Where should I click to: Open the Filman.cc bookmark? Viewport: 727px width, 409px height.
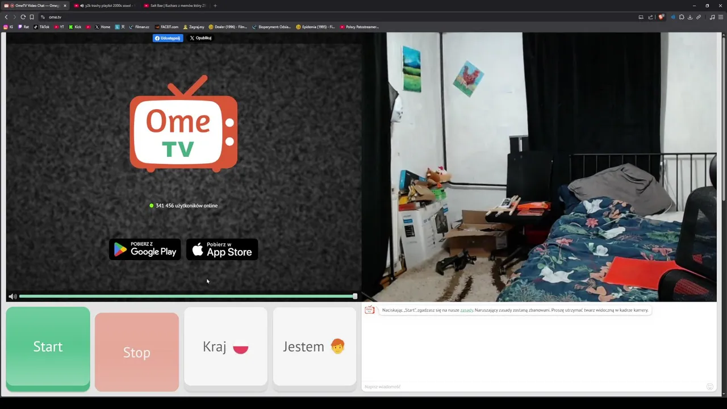tap(139, 27)
